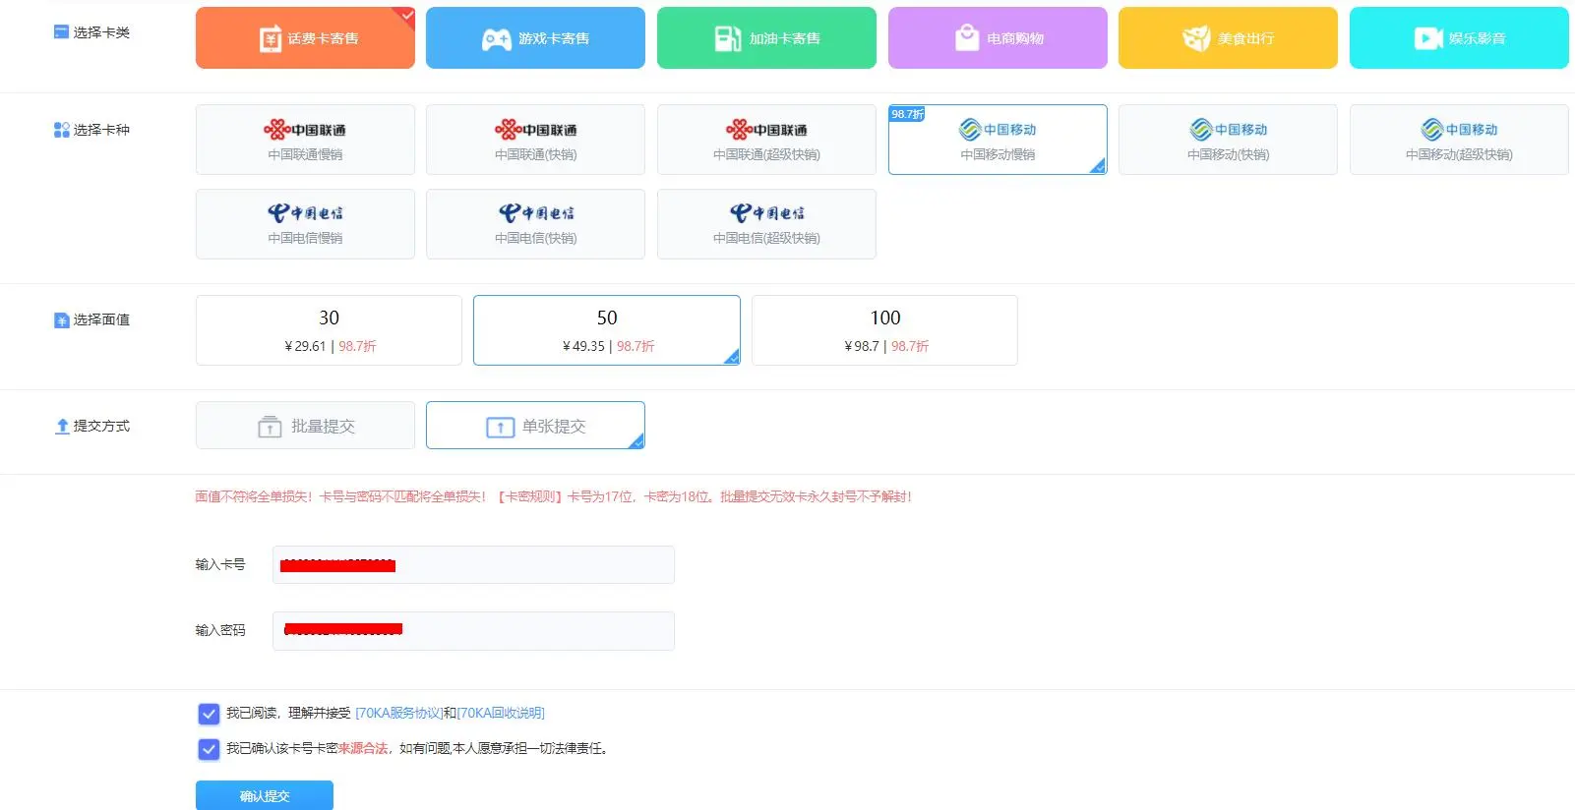Select the 游戏卡寄售 card category
The height and width of the screenshot is (810, 1575).
point(535,38)
